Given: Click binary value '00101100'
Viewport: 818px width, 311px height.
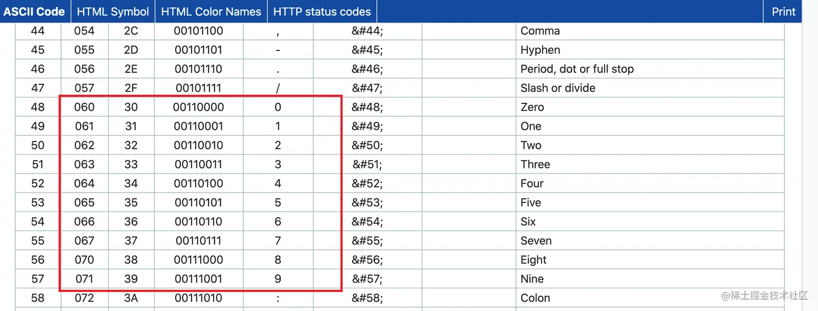Looking at the screenshot, I should 199,31.
